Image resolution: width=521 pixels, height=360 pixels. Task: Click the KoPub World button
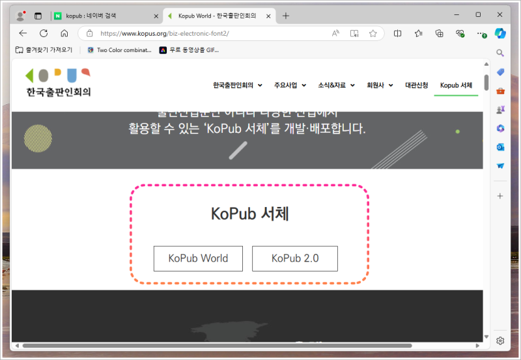click(198, 258)
